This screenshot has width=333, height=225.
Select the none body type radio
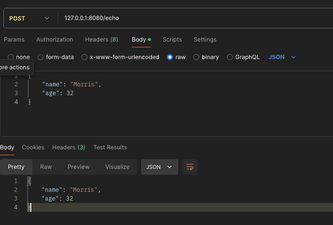click(x=11, y=57)
